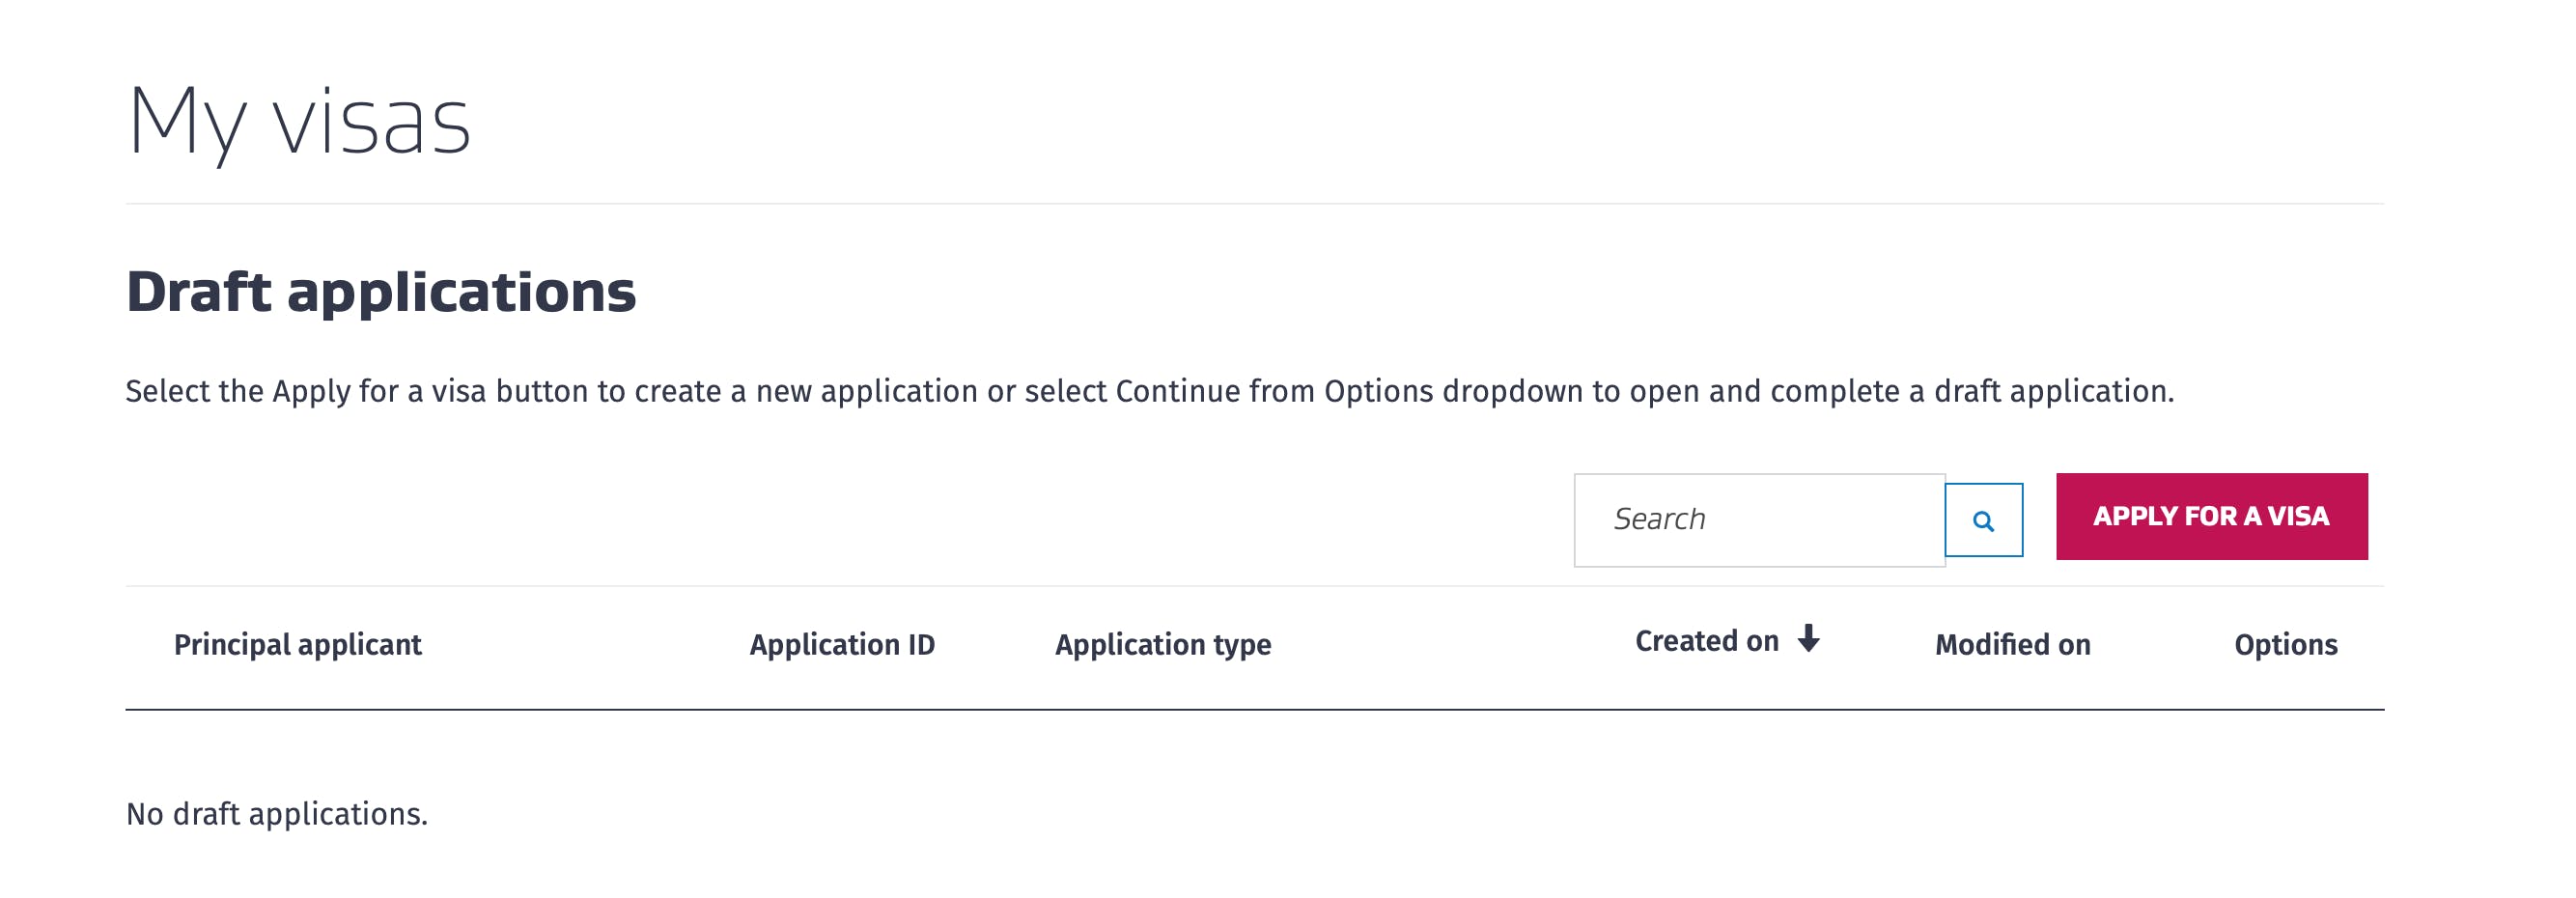The image size is (2576, 898).
Task: Click the divider line under My visas
Action: click(x=1254, y=204)
